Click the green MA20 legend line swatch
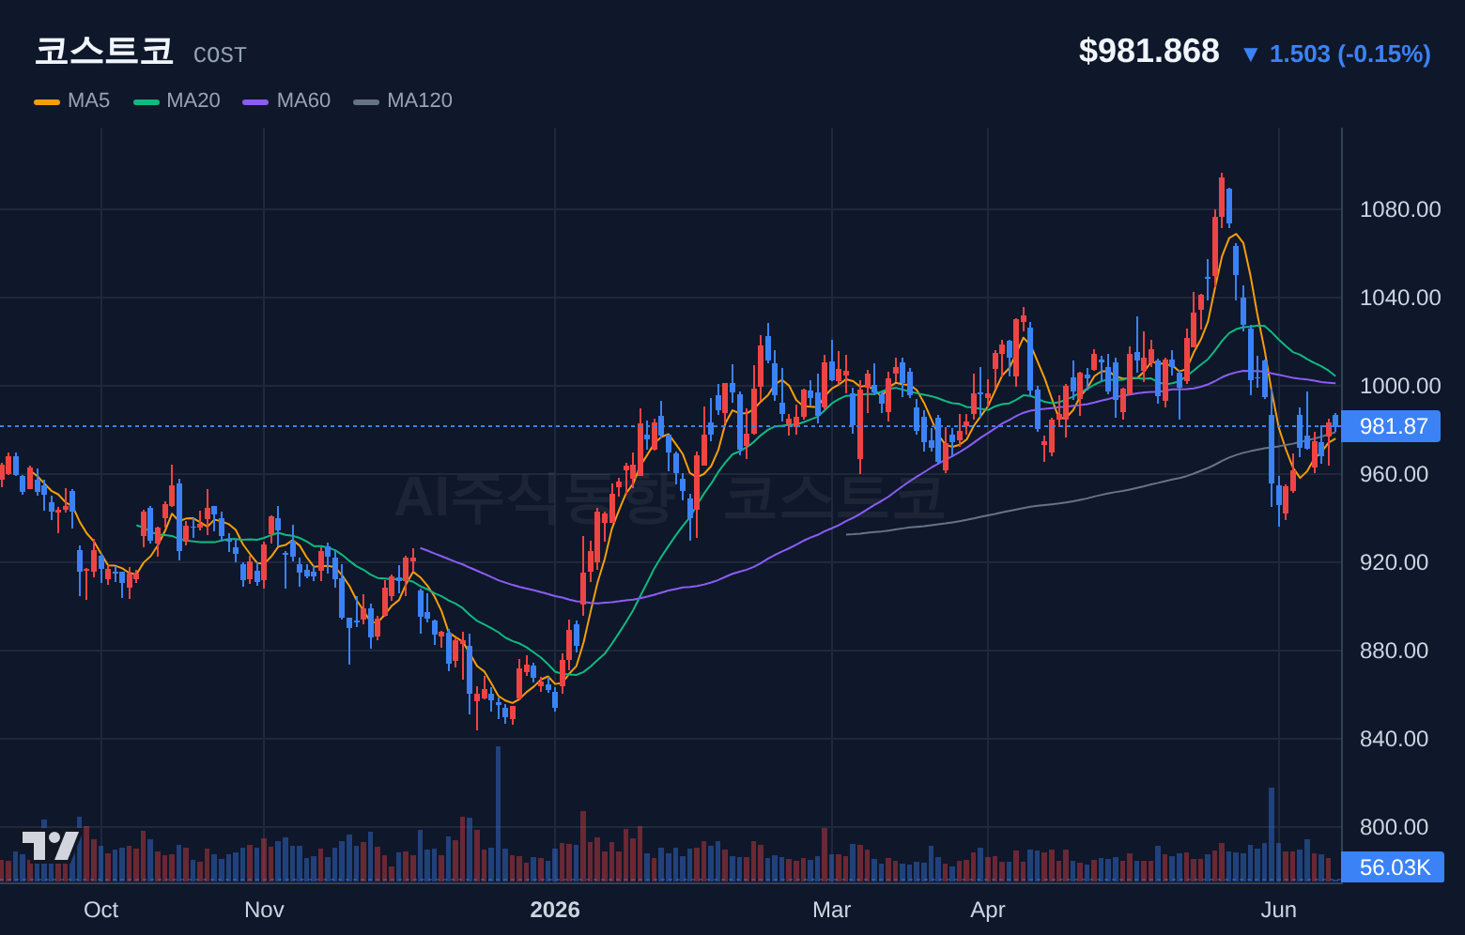 tap(146, 101)
